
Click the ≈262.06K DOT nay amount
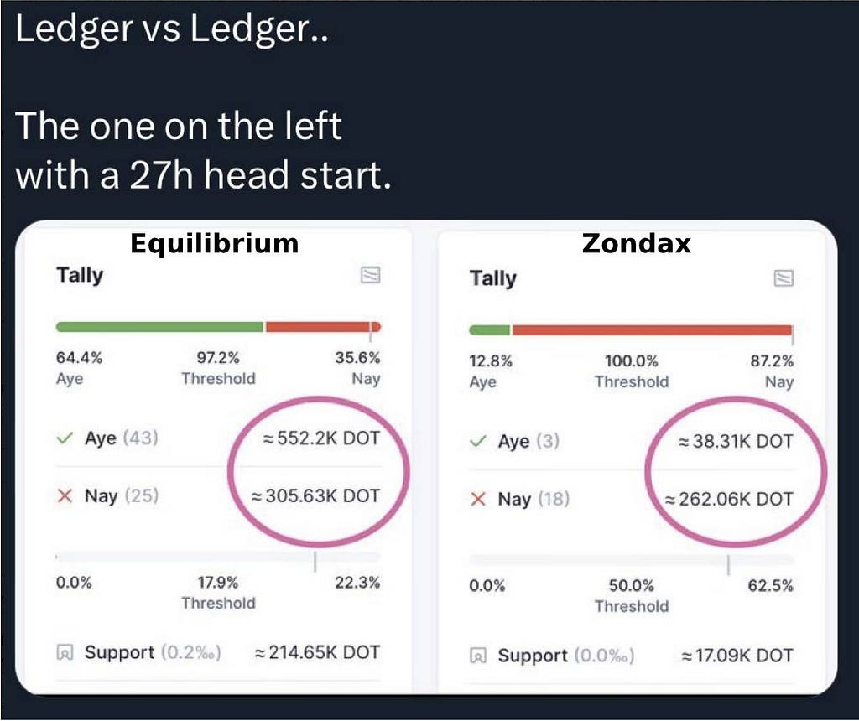tap(729, 500)
